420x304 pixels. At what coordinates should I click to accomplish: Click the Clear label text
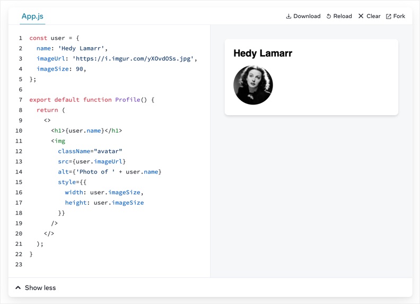pyautogui.click(x=373, y=16)
